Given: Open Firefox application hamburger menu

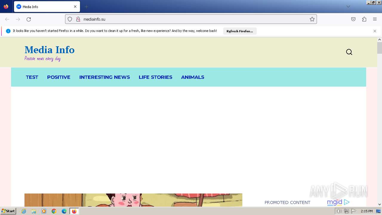Looking at the screenshot, I should (375, 19).
